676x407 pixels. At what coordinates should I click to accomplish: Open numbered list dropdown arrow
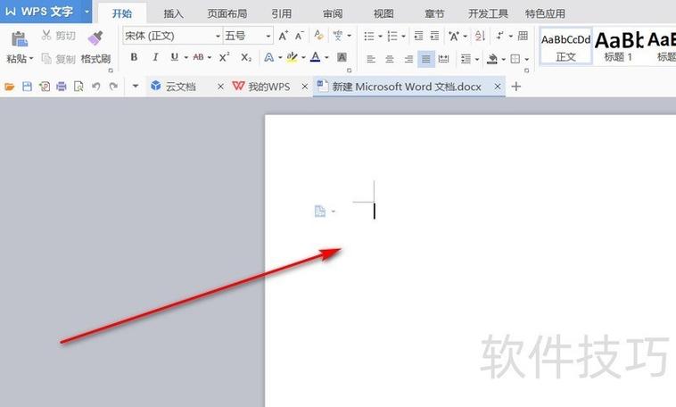[x=403, y=37]
